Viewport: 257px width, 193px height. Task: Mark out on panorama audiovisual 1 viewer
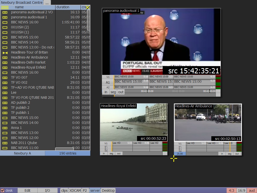[x=121, y=92]
